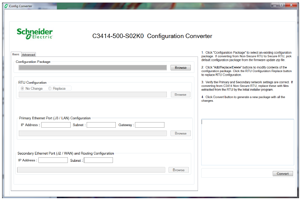This screenshot has height=201, width=303.
Task: Click the Convert button
Action: (x=283, y=174)
